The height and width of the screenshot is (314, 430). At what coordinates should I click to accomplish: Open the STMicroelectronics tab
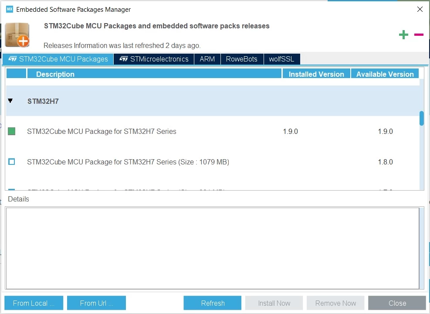(x=154, y=59)
